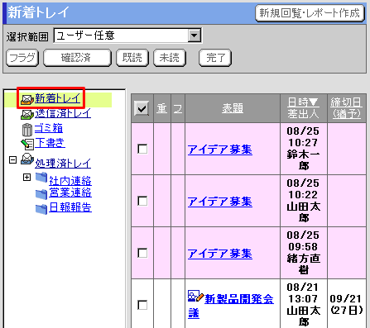370x328 pixels.
Task: Expand the 社内連絡 folder node
Action: (26, 177)
